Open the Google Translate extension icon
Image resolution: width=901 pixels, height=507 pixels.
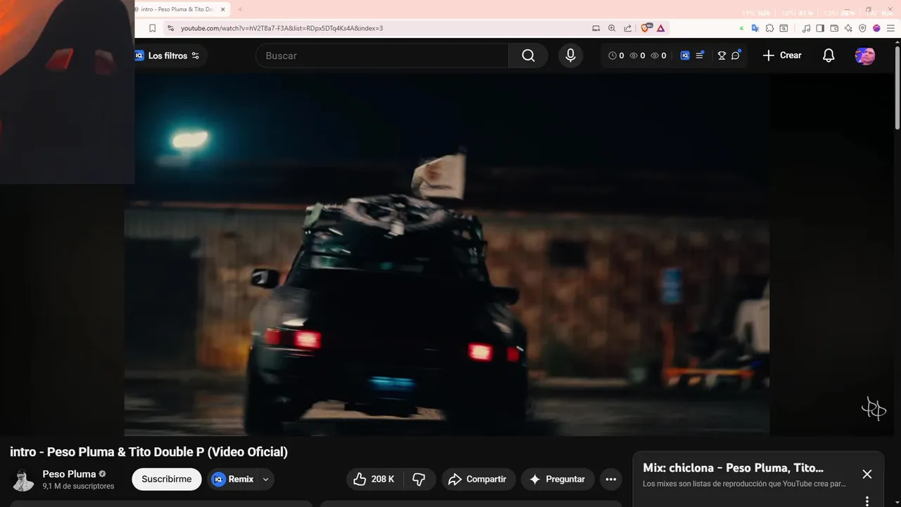pyautogui.click(x=755, y=28)
